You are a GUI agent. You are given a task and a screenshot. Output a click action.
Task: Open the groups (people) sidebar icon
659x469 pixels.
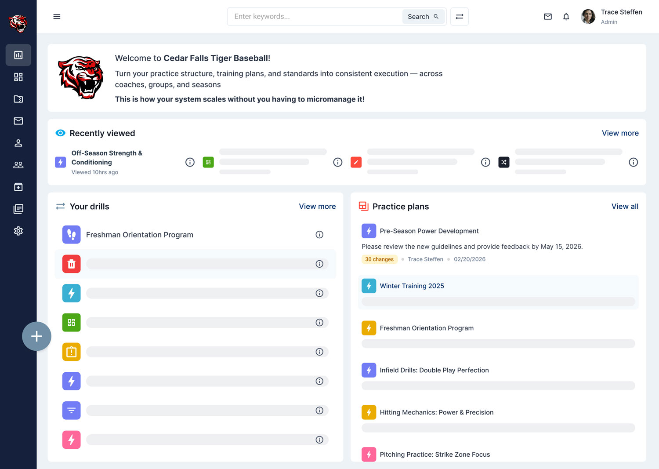(x=18, y=165)
